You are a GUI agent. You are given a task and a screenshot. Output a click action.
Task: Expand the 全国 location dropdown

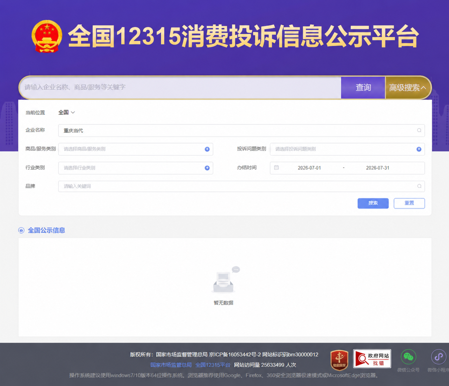point(66,112)
